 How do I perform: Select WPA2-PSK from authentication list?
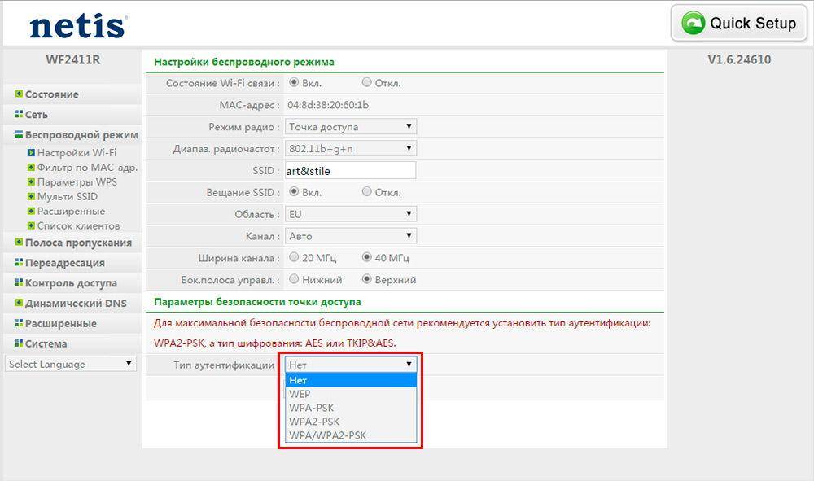coord(314,422)
